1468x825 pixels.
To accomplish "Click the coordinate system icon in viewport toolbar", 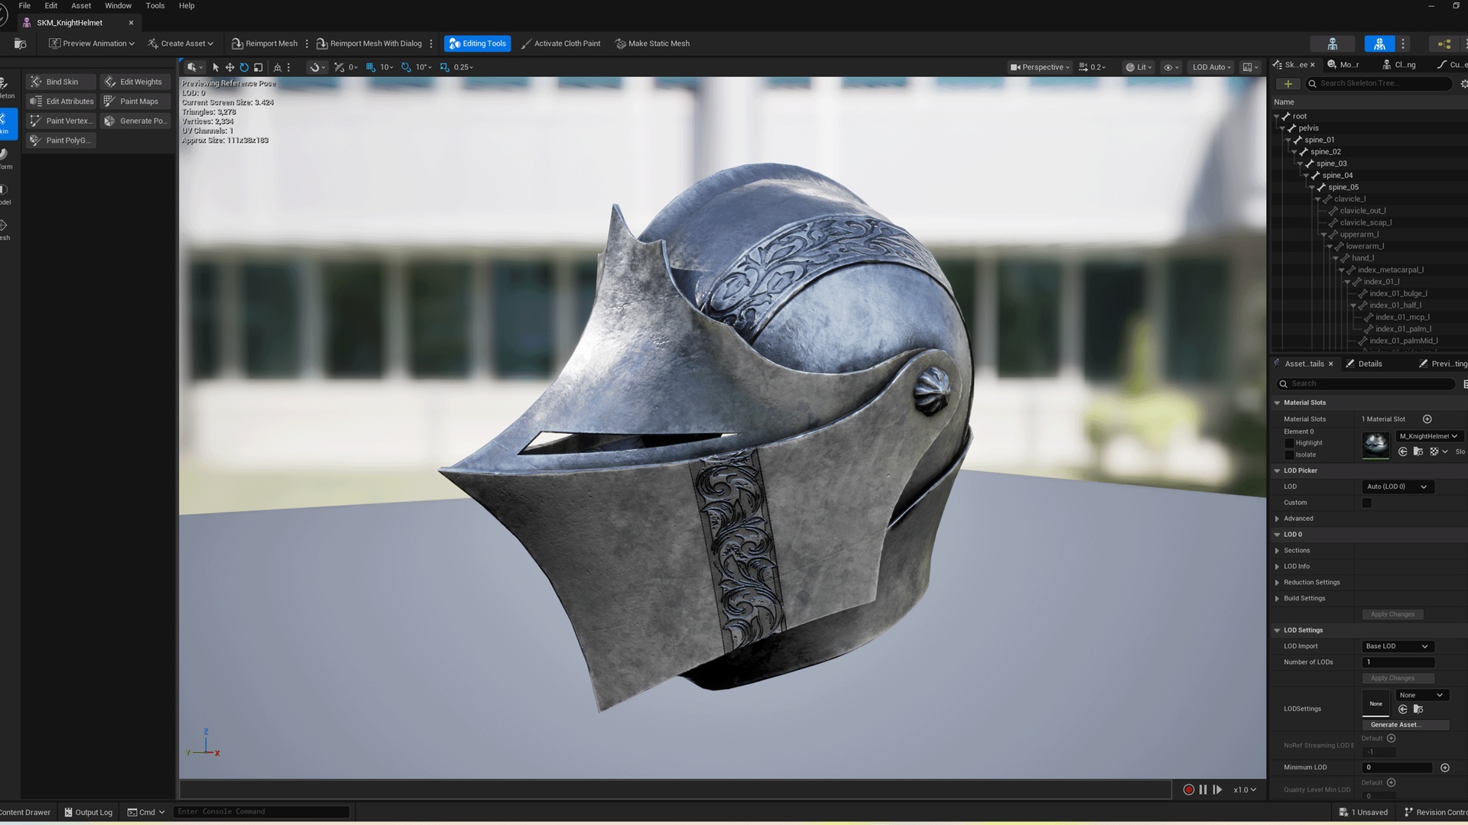I will pyautogui.click(x=278, y=67).
